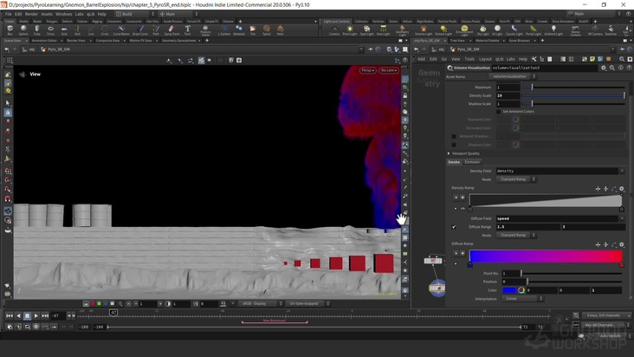Switch to the Smoke tab
The height and width of the screenshot is (357, 634).
click(x=454, y=162)
